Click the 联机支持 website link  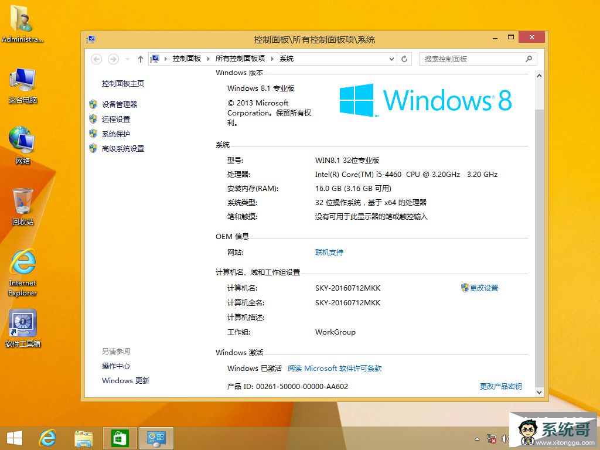[329, 252]
